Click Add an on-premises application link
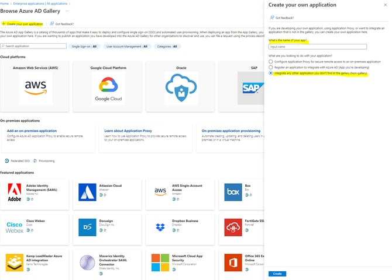This screenshot has height=280, width=392. [x=32, y=131]
